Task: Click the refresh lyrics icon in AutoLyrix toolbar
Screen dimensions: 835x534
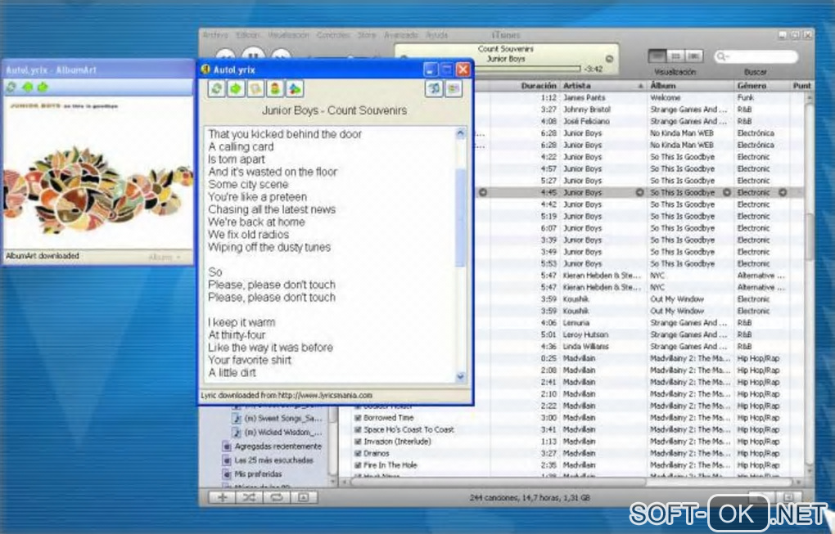Action: 217,89
